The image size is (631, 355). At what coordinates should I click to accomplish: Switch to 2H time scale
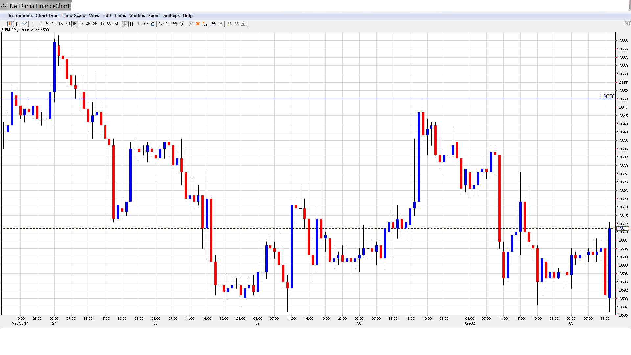click(82, 24)
